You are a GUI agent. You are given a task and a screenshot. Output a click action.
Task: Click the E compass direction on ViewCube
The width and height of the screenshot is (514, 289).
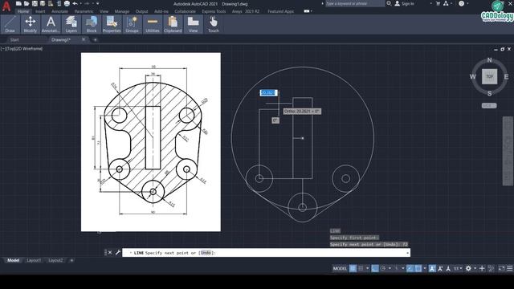coord(506,77)
